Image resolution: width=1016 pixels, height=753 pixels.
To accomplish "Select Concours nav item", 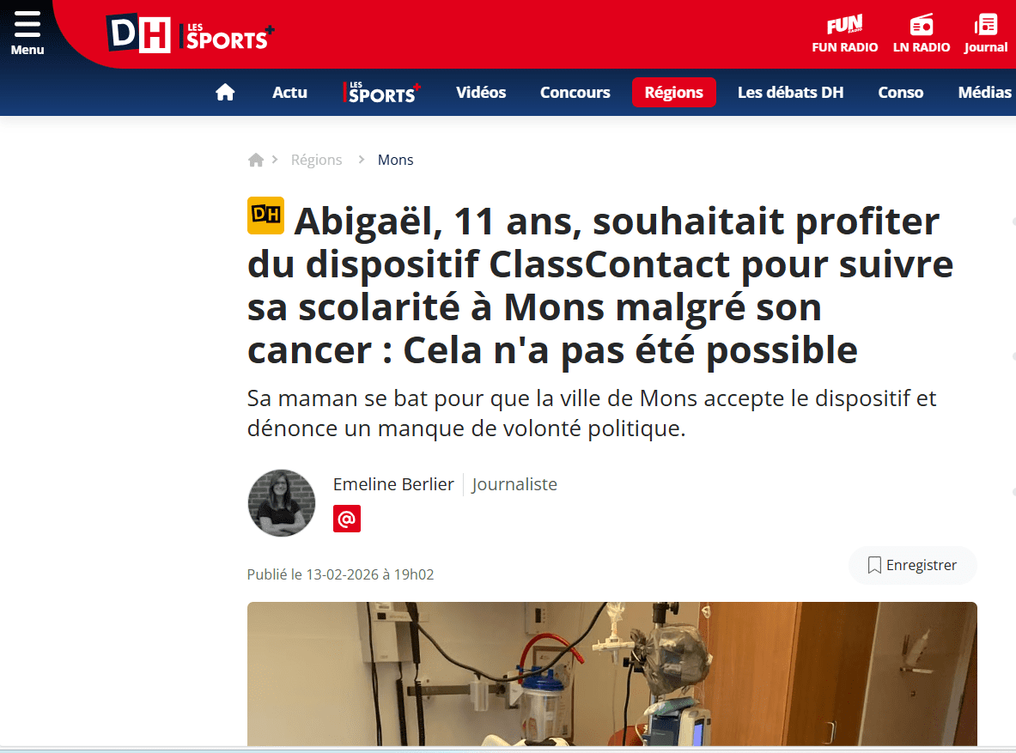I will click(x=575, y=93).
